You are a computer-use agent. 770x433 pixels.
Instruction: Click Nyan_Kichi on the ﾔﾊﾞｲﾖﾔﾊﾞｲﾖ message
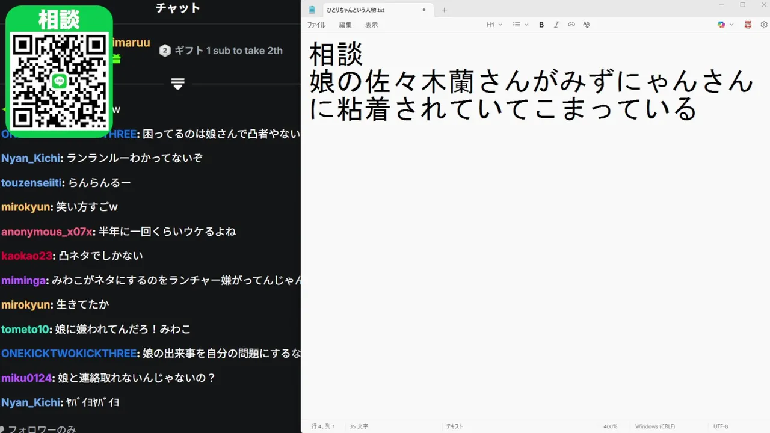31,402
